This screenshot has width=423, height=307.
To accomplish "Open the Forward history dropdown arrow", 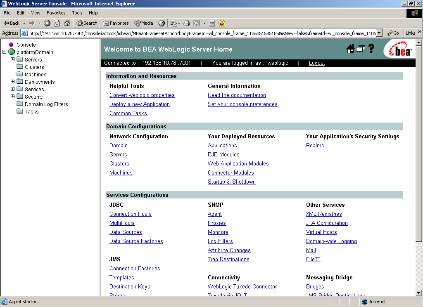I will [x=39, y=23].
